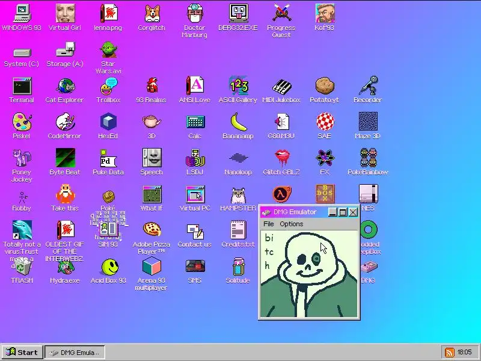The width and height of the screenshot is (481, 361).
Task: Launch Bananamp music player icon
Action: click(x=238, y=122)
